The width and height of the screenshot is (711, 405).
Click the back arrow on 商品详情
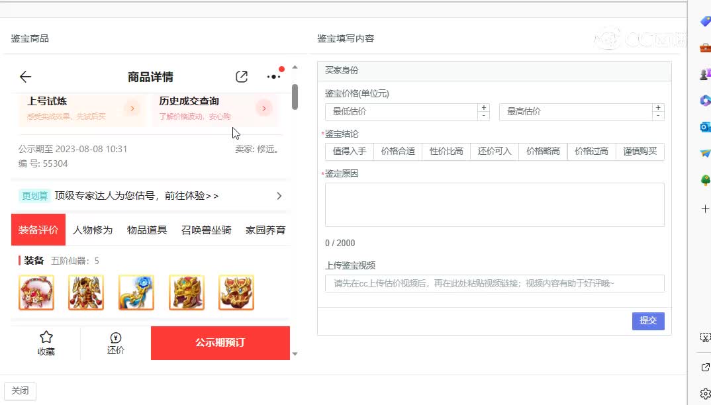click(24, 75)
